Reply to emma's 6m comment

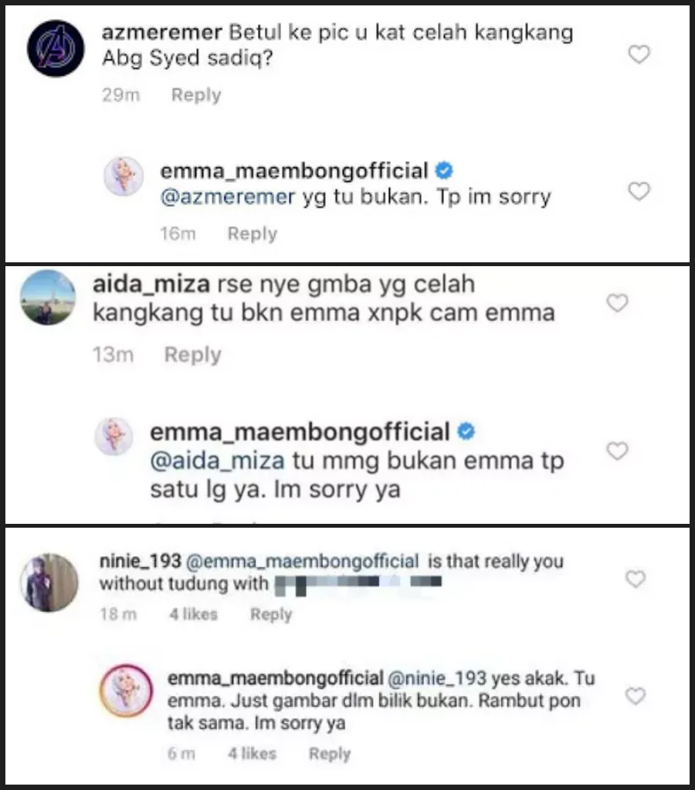(x=330, y=753)
